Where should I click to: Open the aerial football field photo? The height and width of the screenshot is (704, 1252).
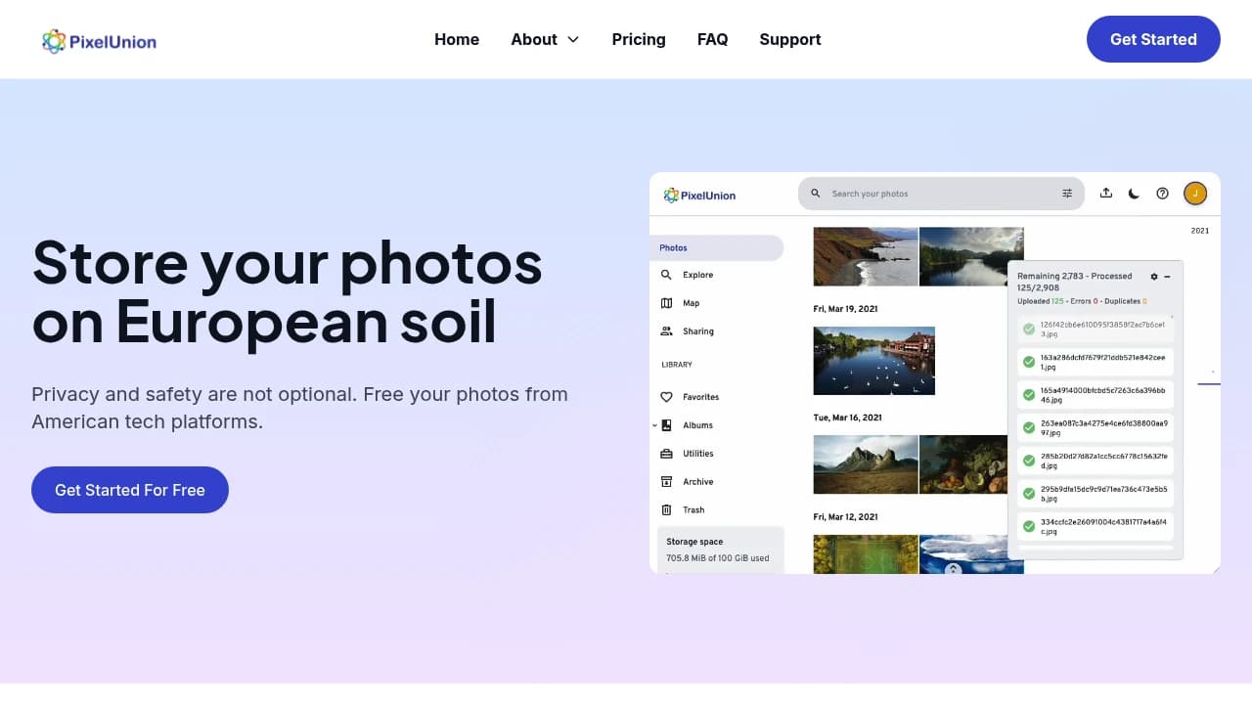(866, 553)
